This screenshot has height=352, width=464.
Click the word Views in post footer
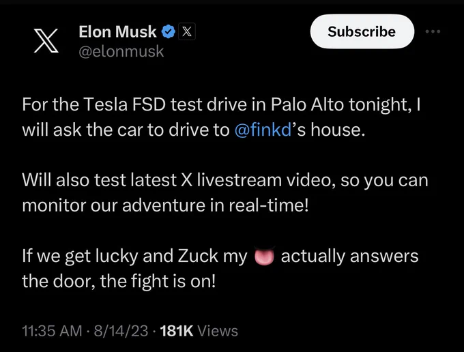pos(218,331)
